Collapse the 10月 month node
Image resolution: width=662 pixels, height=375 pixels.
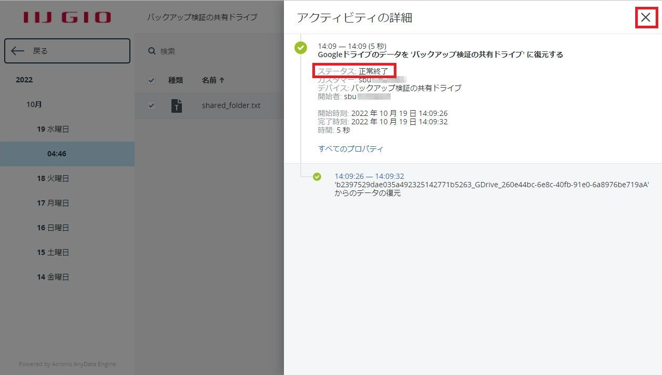pos(34,104)
